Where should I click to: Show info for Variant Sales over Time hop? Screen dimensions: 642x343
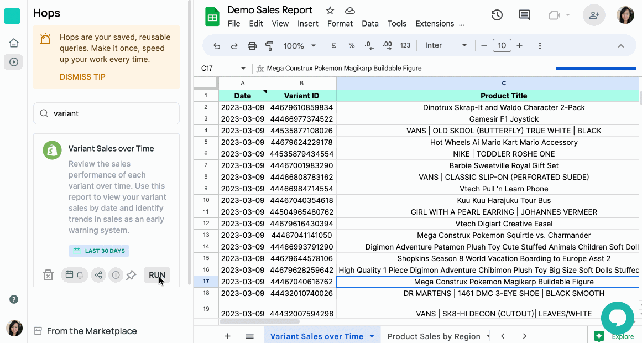click(116, 275)
